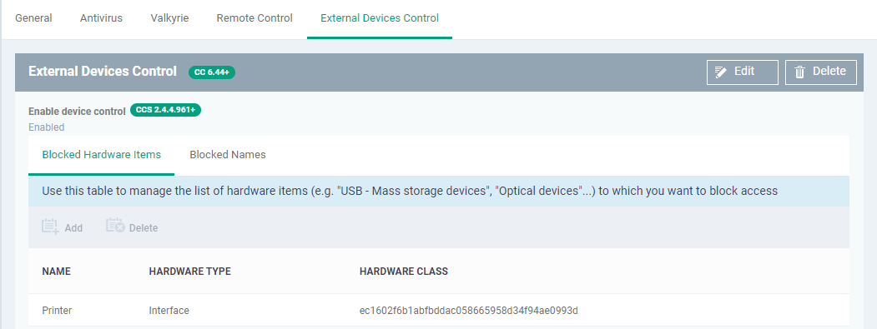
Task: Open the Valkyrie tab
Action: (x=169, y=17)
